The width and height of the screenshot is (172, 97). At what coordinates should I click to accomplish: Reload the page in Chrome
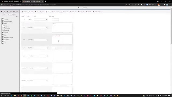point(8,5)
